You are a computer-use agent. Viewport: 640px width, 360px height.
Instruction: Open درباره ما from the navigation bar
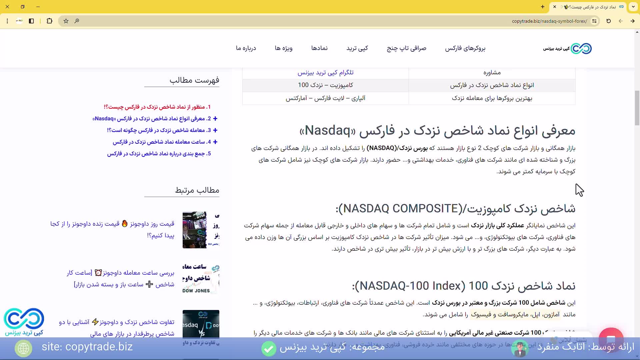point(246,48)
